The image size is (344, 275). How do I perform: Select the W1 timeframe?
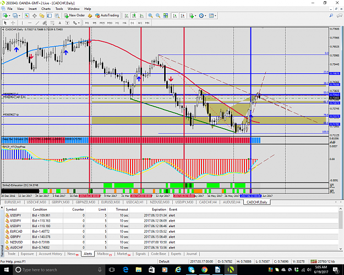point(140,23)
